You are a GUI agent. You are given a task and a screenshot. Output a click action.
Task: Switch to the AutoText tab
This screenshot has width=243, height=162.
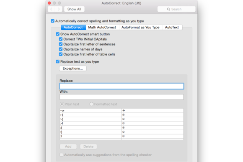(172, 27)
